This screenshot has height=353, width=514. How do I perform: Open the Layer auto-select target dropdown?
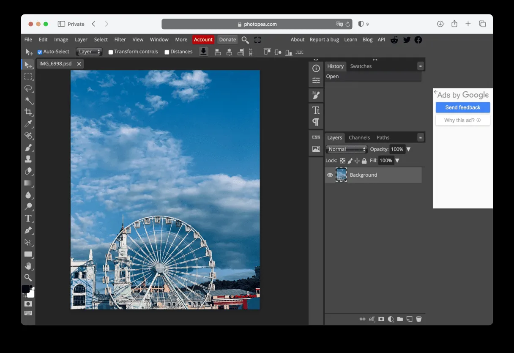(89, 52)
